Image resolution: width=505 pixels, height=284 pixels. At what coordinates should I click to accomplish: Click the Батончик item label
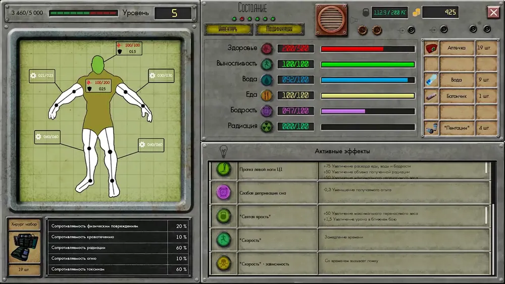pyautogui.click(x=457, y=96)
